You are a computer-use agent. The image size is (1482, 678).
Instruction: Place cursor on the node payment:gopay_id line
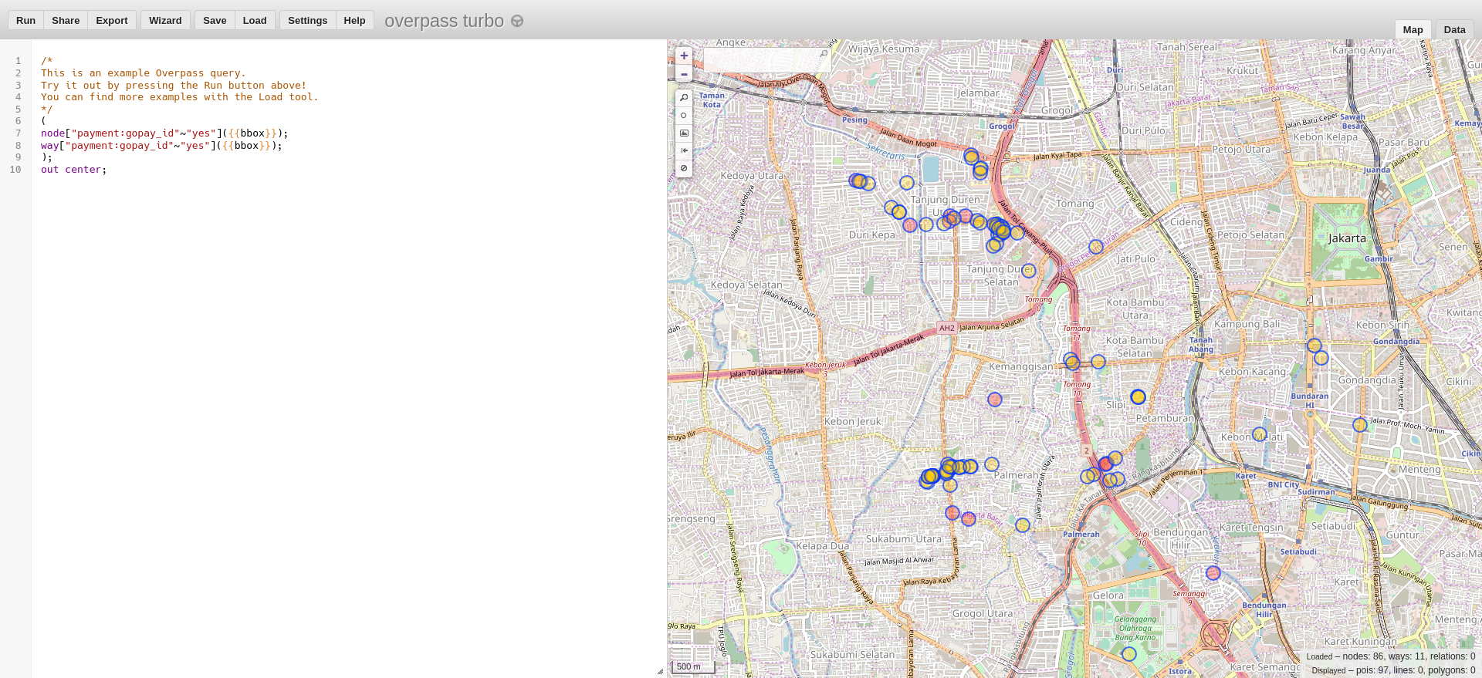[x=164, y=133]
